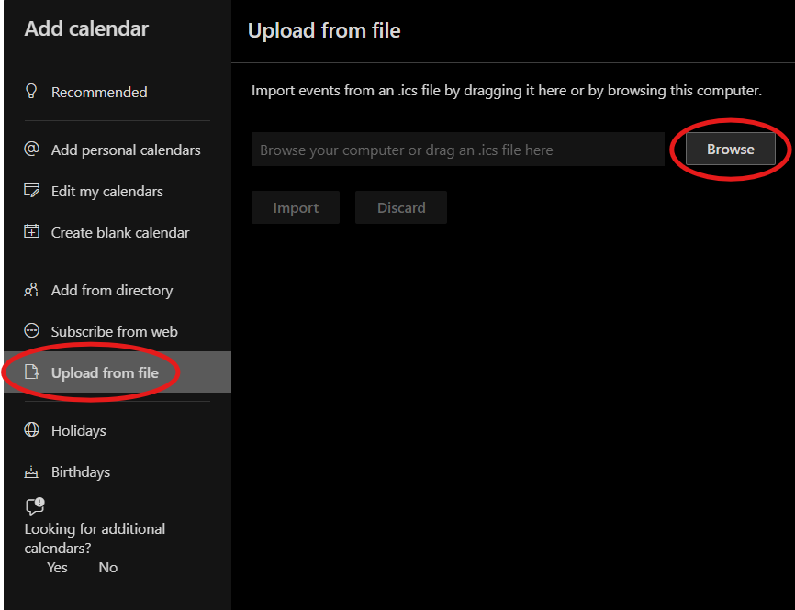Click the Import button
The image size is (795, 610).
(x=296, y=207)
